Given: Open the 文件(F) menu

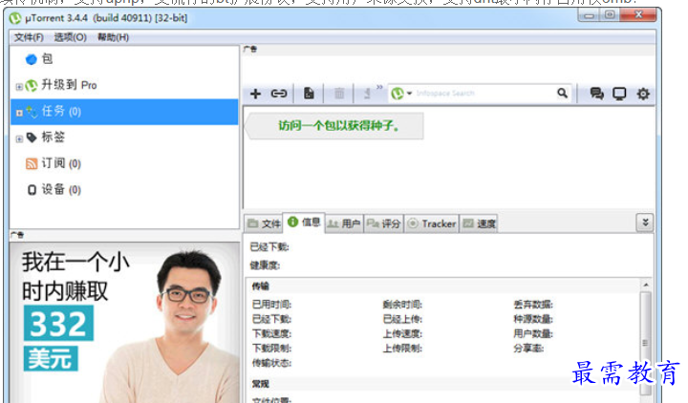Looking at the screenshot, I should (29, 37).
